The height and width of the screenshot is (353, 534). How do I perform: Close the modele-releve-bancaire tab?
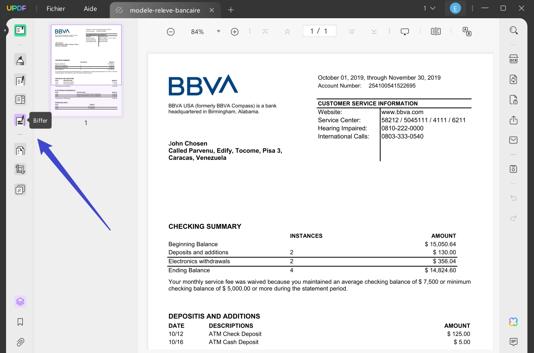pyautogui.click(x=212, y=10)
